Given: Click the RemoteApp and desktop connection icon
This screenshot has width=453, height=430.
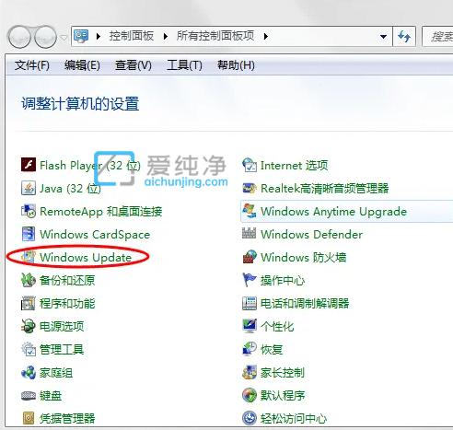Looking at the screenshot, I should coord(29,211).
